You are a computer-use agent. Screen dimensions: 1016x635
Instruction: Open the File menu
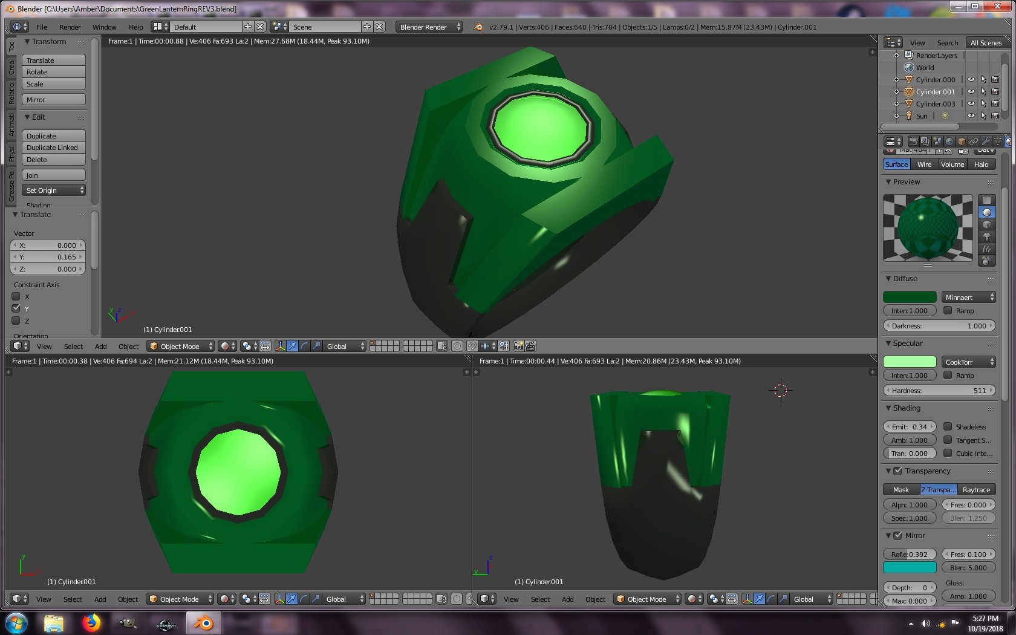[42, 27]
